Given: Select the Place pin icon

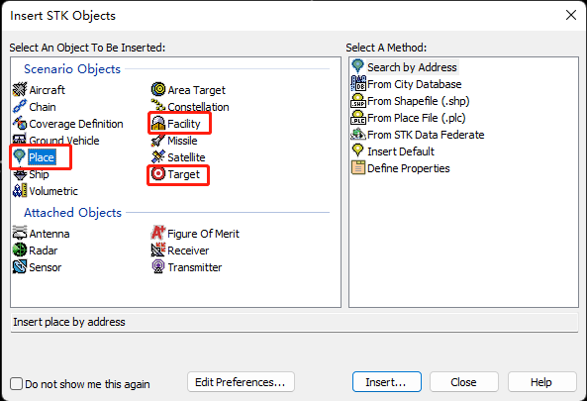Looking at the screenshot, I should (19, 156).
